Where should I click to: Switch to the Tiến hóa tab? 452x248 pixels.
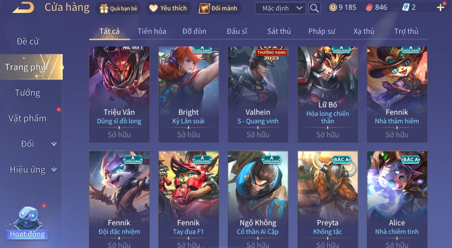click(x=152, y=31)
